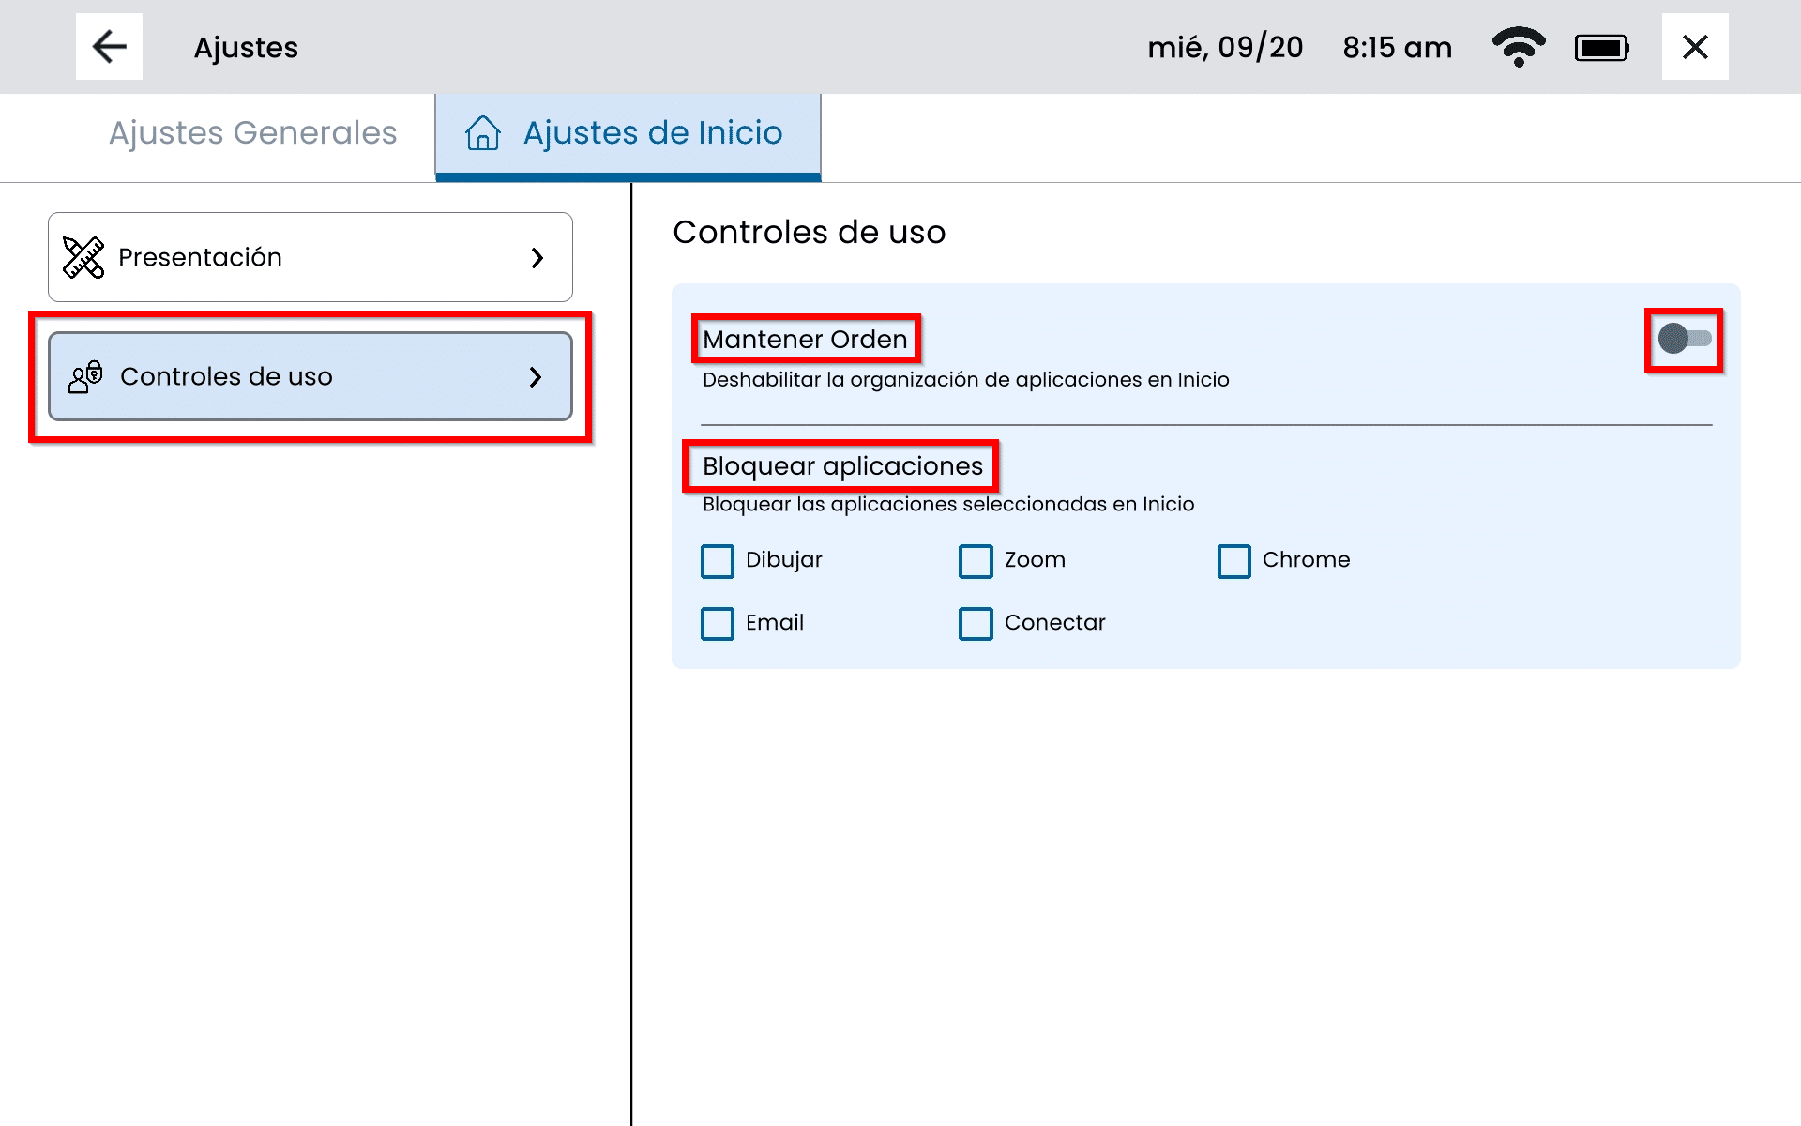
Task: Toggle the Mantener Orden switch
Action: pyautogui.click(x=1684, y=339)
